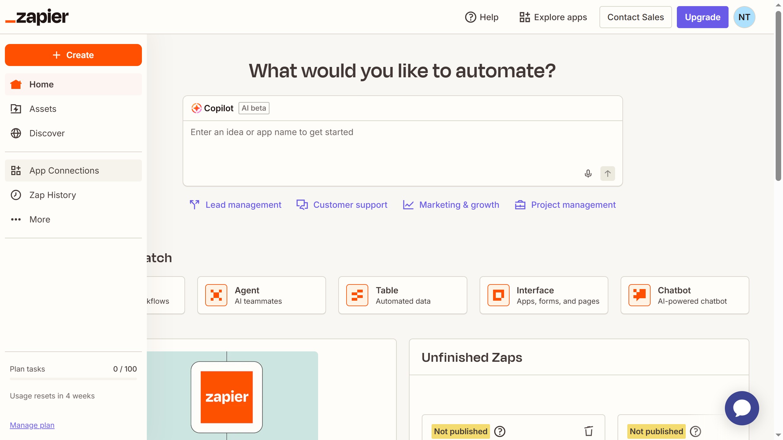
Task: Click the Interface card icon
Action: [499, 295]
